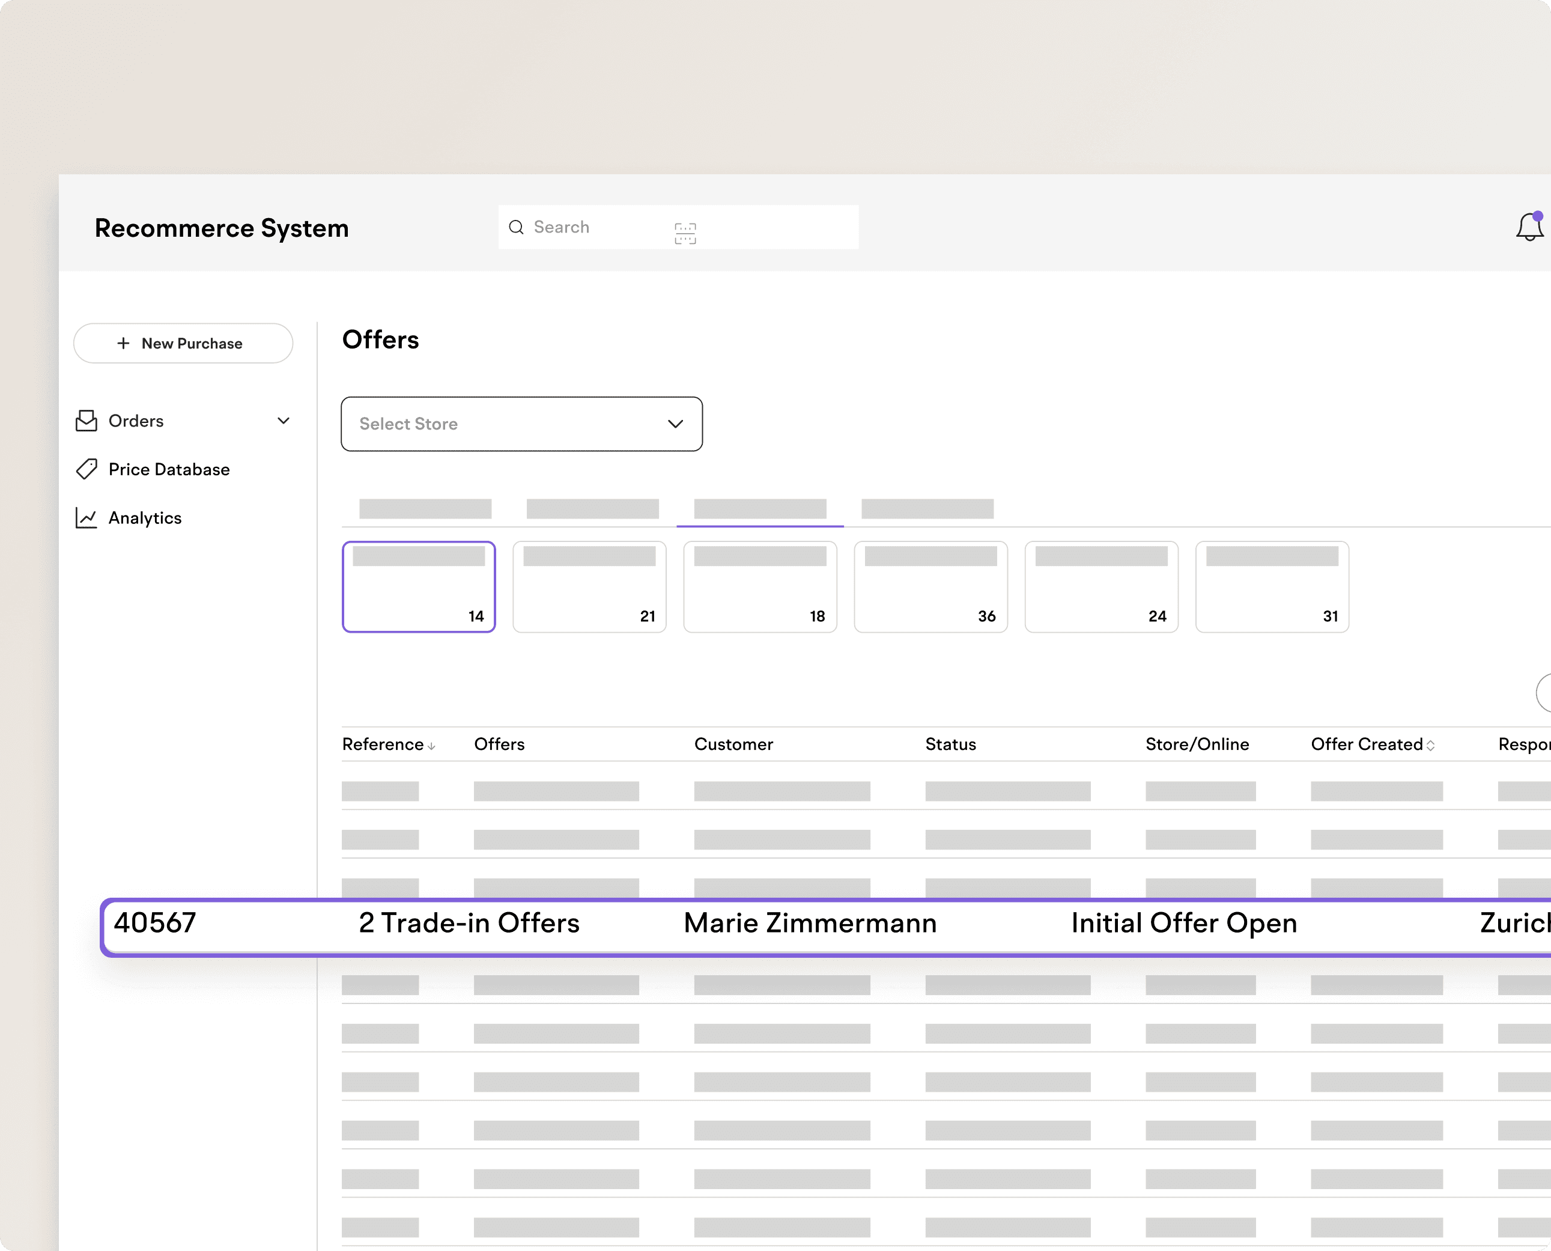Open the Select Store dropdown

(x=504, y=424)
